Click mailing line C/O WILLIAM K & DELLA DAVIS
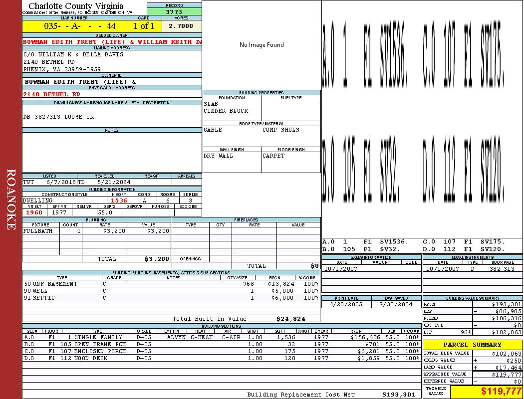The image size is (524, 399). click(73, 54)
